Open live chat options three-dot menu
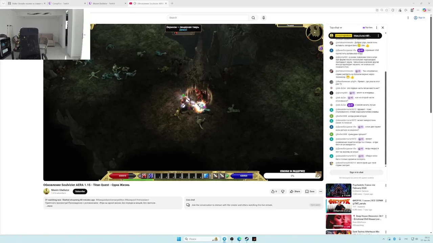The image size is (433, 243). click(377, 28)
